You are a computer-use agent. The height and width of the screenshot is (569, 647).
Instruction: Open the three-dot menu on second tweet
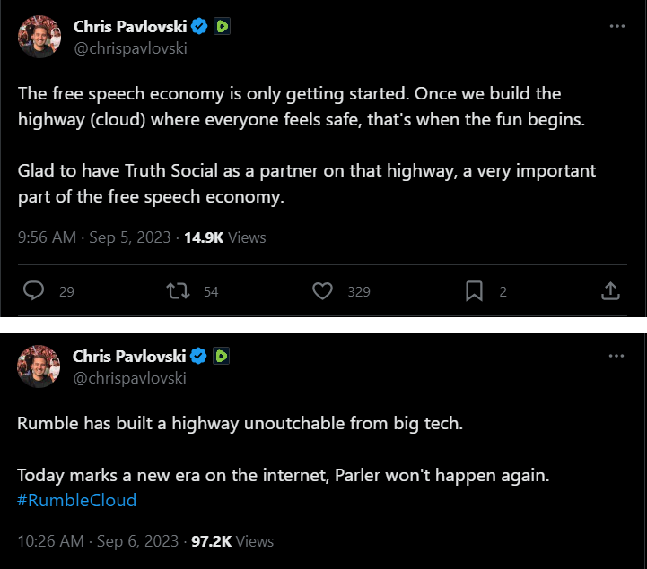tap(616, 356)
